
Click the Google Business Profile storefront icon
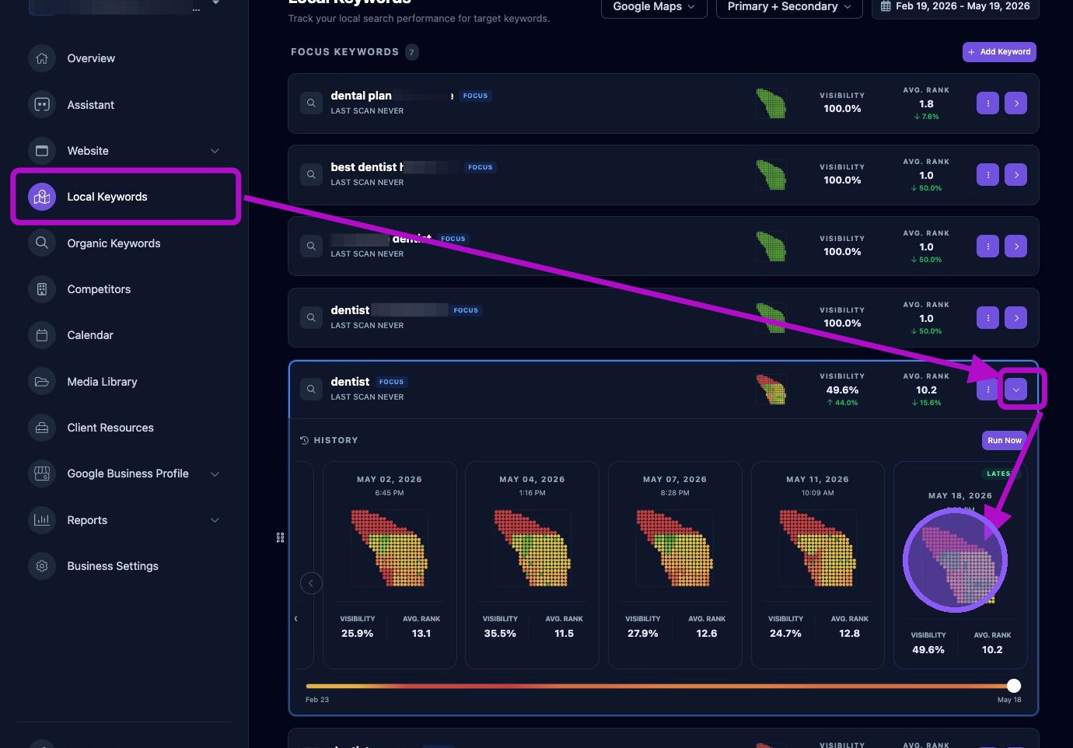tap(42, 474)
